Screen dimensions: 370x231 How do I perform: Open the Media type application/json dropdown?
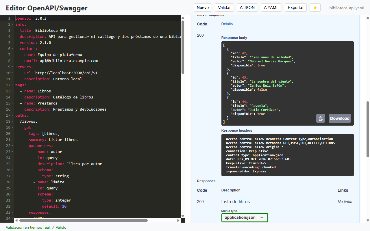[245, 217]
